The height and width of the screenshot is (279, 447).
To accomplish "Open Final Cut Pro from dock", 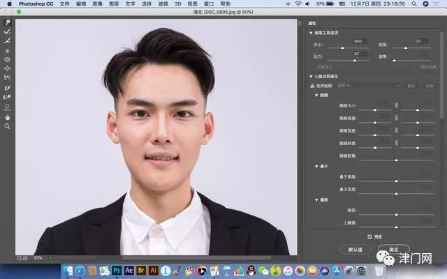I will [x=189, y=271].
